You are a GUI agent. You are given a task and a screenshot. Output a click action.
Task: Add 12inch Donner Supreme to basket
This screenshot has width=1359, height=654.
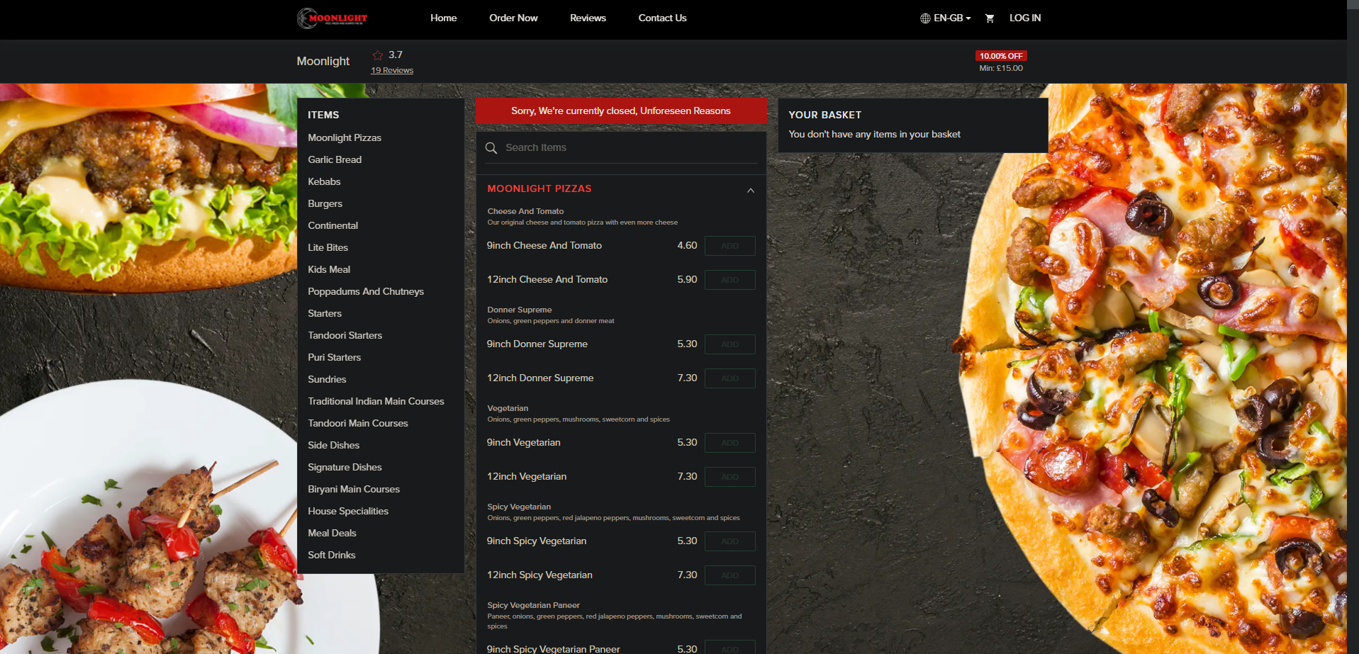tap(729, 378)
